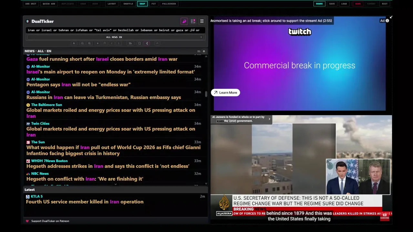
Task: Open 'Russians in Iran can leave via Turkmenistan' headline
Action: (x=104, y=97)
